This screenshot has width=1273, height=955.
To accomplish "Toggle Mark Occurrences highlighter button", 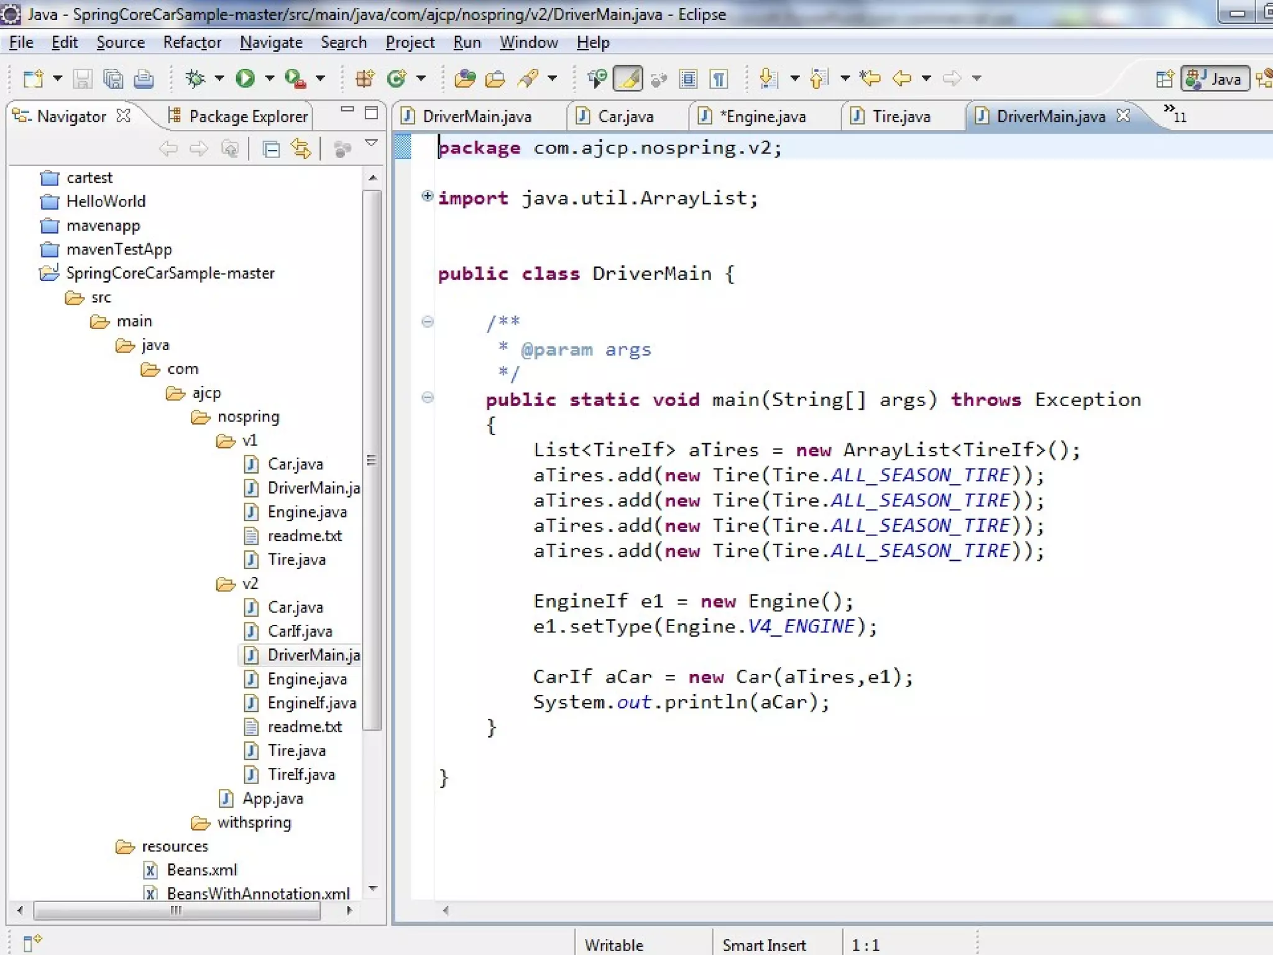I will (628, 78).
